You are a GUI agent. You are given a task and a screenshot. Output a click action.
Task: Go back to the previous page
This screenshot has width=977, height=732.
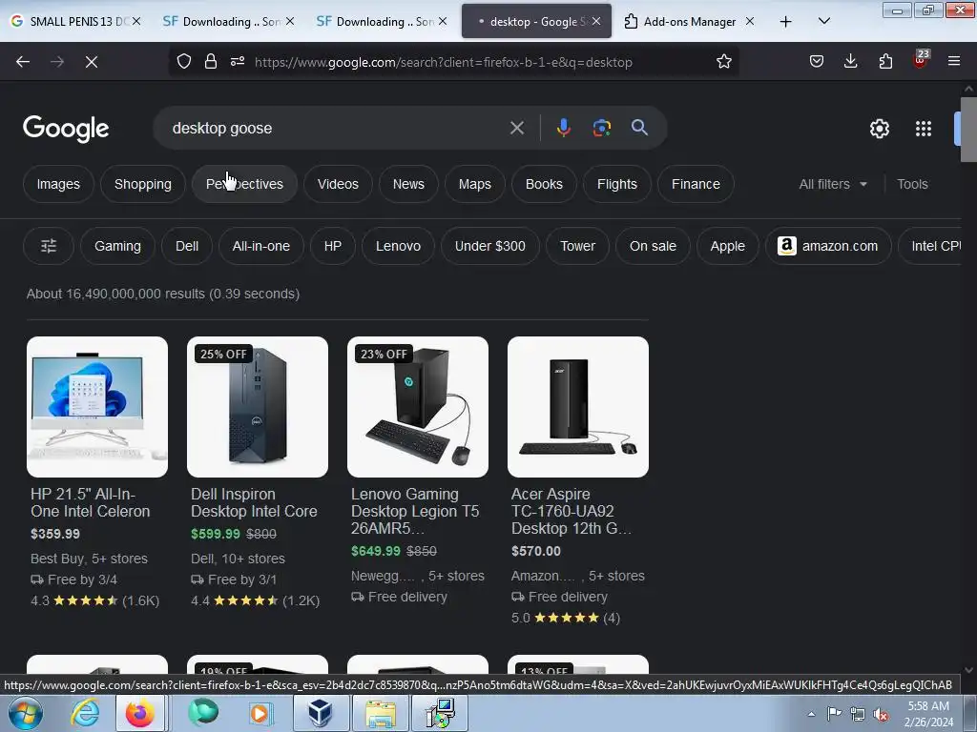tap(23, 62)
